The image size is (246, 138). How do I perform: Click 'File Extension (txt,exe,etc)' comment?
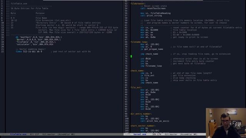tap(53, 20)
